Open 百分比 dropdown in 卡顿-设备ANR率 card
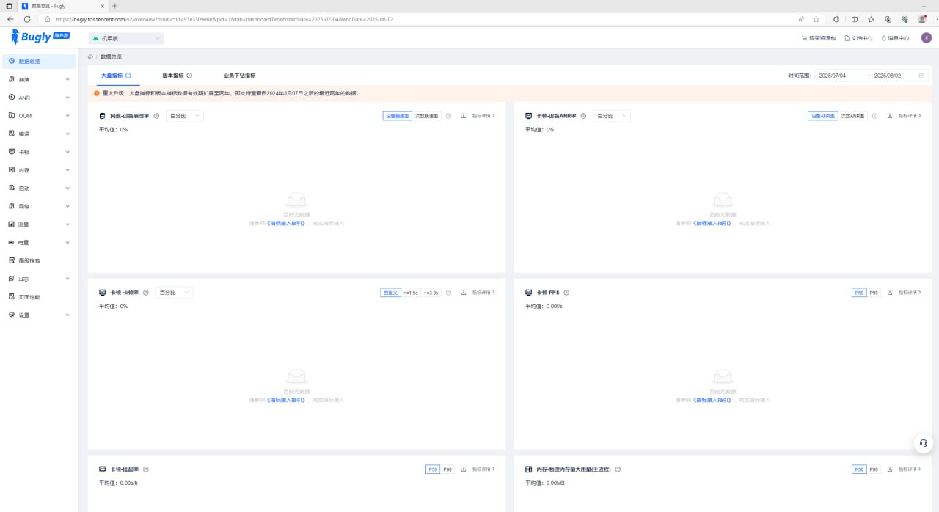The width and height of the screenshot is (939, 512). [x=611, y=116]
